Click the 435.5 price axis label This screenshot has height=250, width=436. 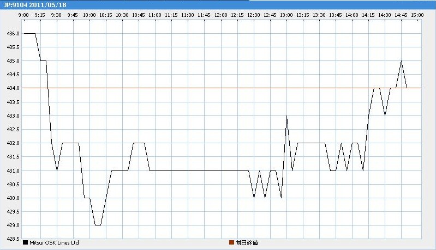tap(13, 47)
